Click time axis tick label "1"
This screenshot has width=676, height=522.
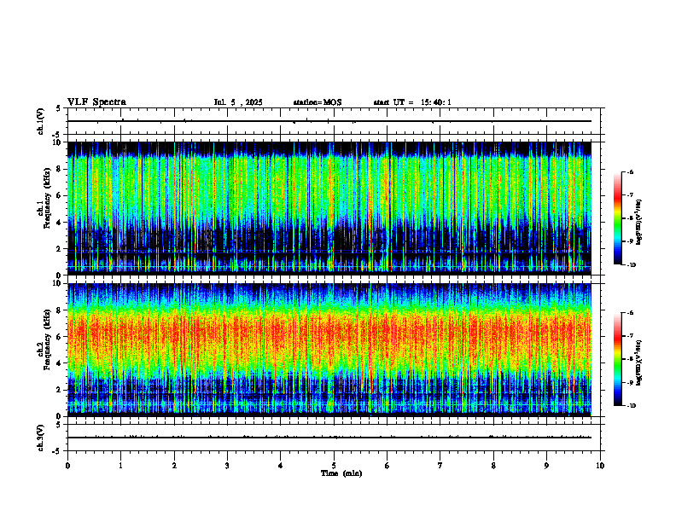pos(120,466)
